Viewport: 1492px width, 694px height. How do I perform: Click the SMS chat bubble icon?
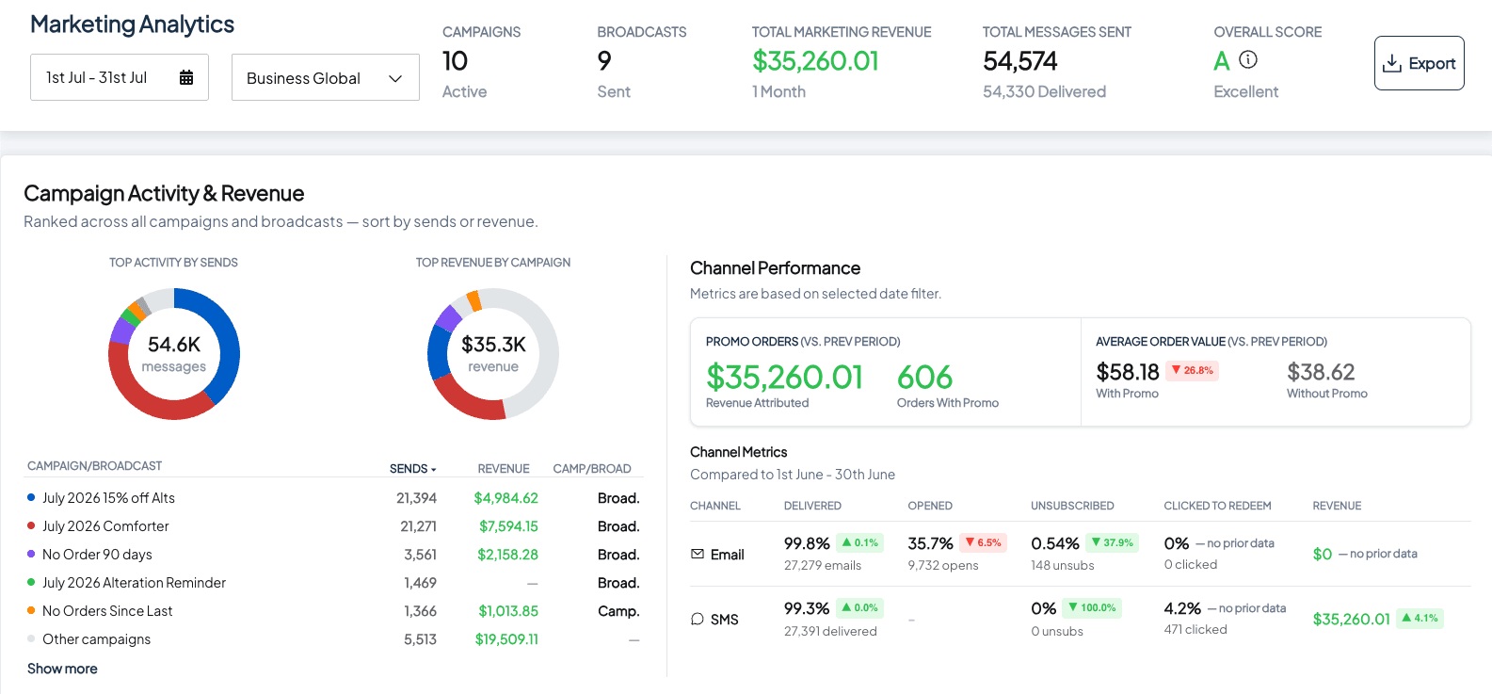[x=698, y=619]
